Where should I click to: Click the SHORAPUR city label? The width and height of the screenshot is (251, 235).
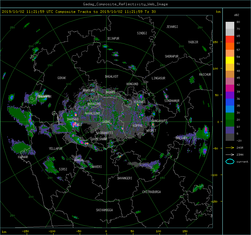click(172, 56)
